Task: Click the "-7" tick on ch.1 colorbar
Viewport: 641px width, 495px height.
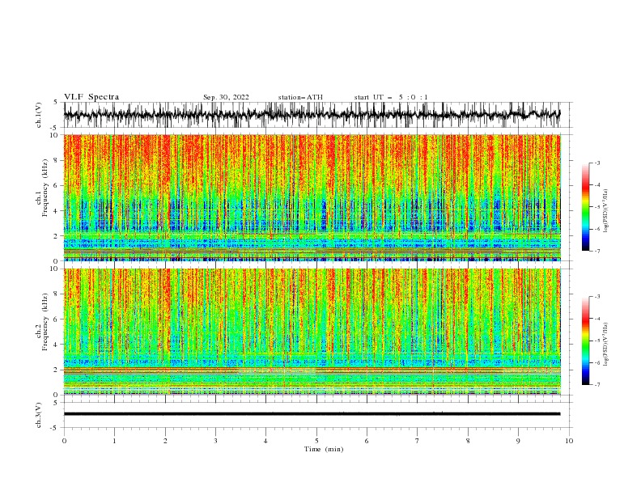Action: coord(596,251)
